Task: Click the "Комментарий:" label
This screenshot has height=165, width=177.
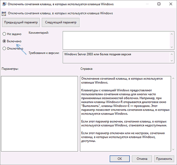Action: click(39, 33)
